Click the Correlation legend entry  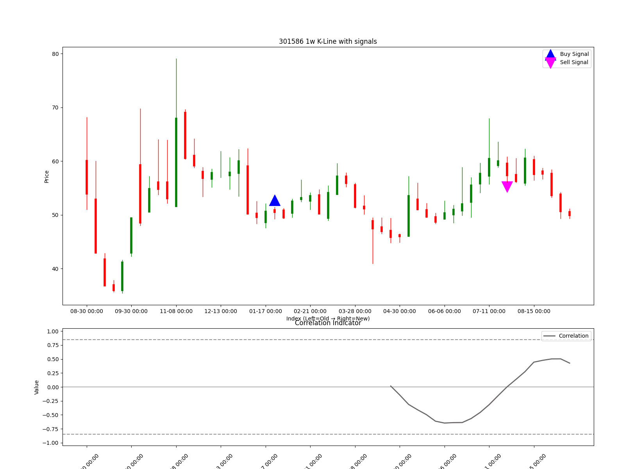(x=566, y=336)
